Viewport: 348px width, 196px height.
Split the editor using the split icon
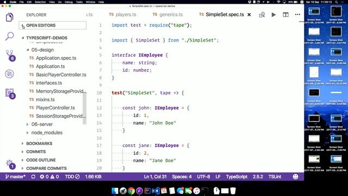pyautogui.click(x=285, y=15)
